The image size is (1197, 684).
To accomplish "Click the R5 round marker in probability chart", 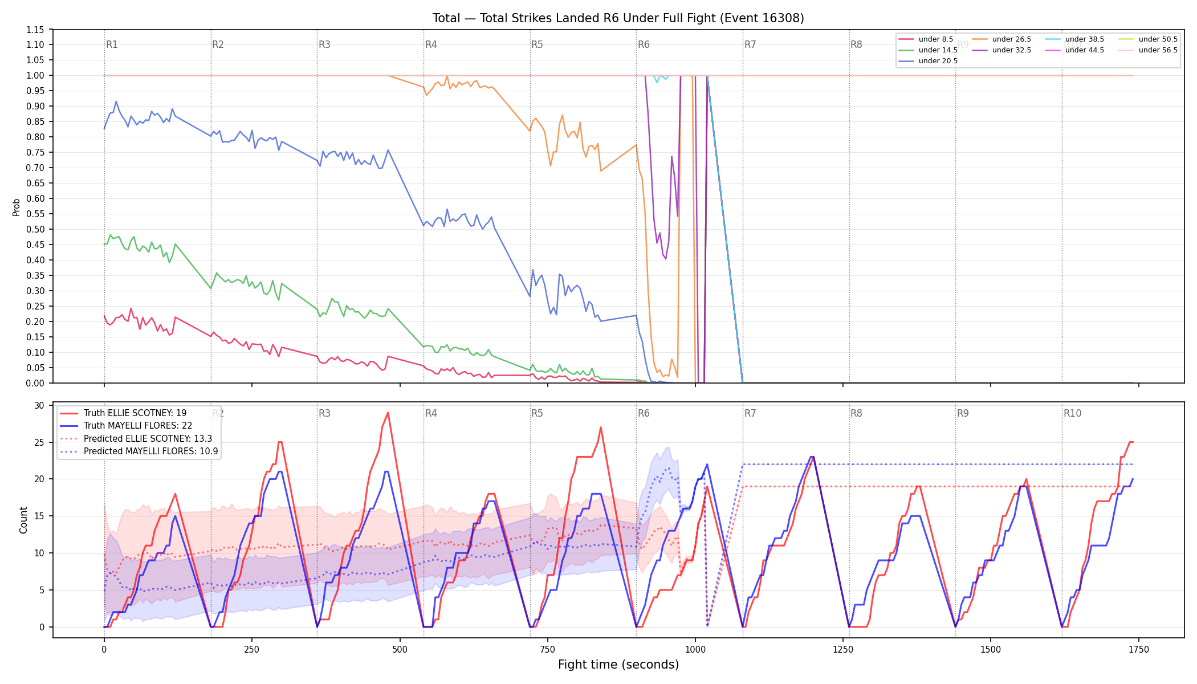I will pyautogui.click(x=537, y=44).
